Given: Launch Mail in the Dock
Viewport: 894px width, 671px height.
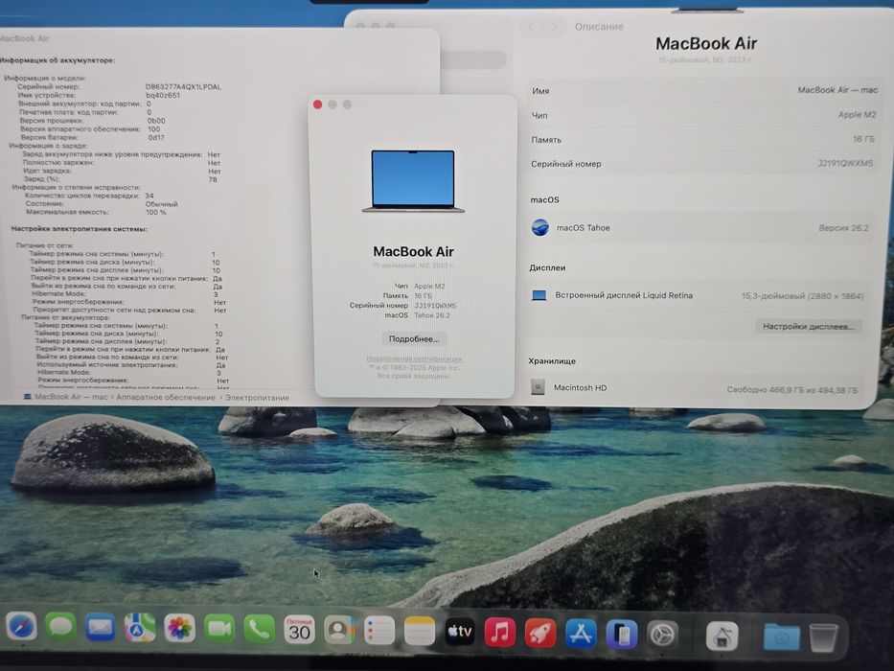Looking at the screenshot, I should 101,628.
